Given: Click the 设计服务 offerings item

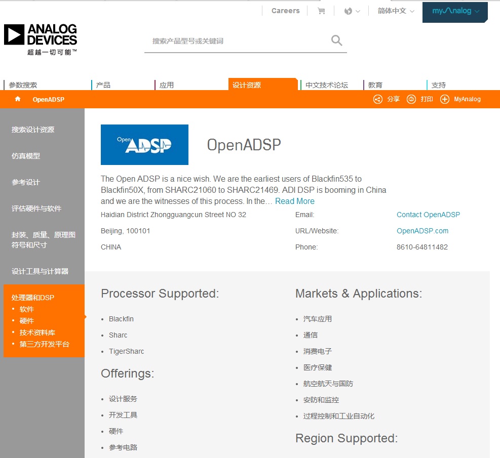Looking at the screenshot, I should click(123, 399).
